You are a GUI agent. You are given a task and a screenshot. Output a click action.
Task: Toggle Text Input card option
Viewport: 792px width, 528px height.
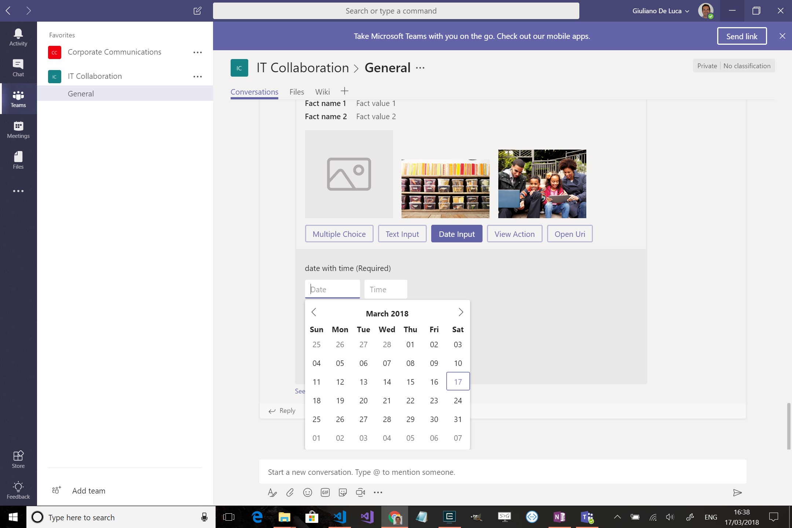click(x=402, y=234)
